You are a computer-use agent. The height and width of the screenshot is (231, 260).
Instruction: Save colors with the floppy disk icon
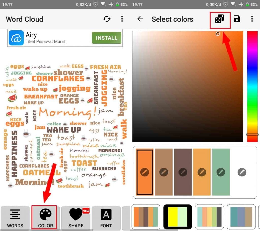[237, 19]
